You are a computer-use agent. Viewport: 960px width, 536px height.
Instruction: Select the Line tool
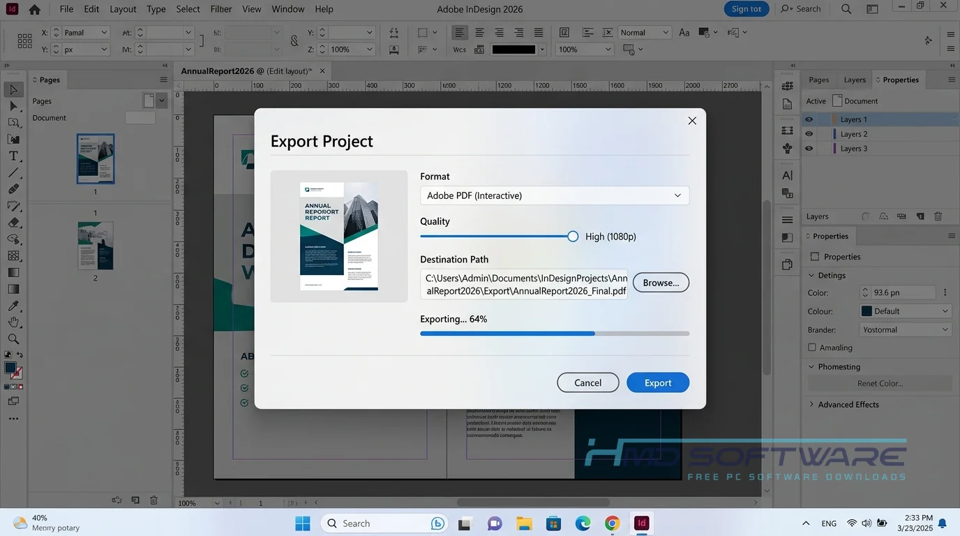(13, 172)
